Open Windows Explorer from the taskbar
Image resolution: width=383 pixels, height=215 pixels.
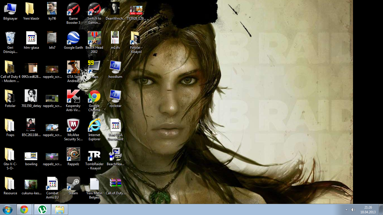tap(60, 209)
